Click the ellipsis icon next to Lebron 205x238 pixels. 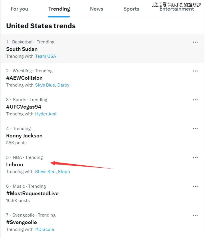[x=195, y=158]
